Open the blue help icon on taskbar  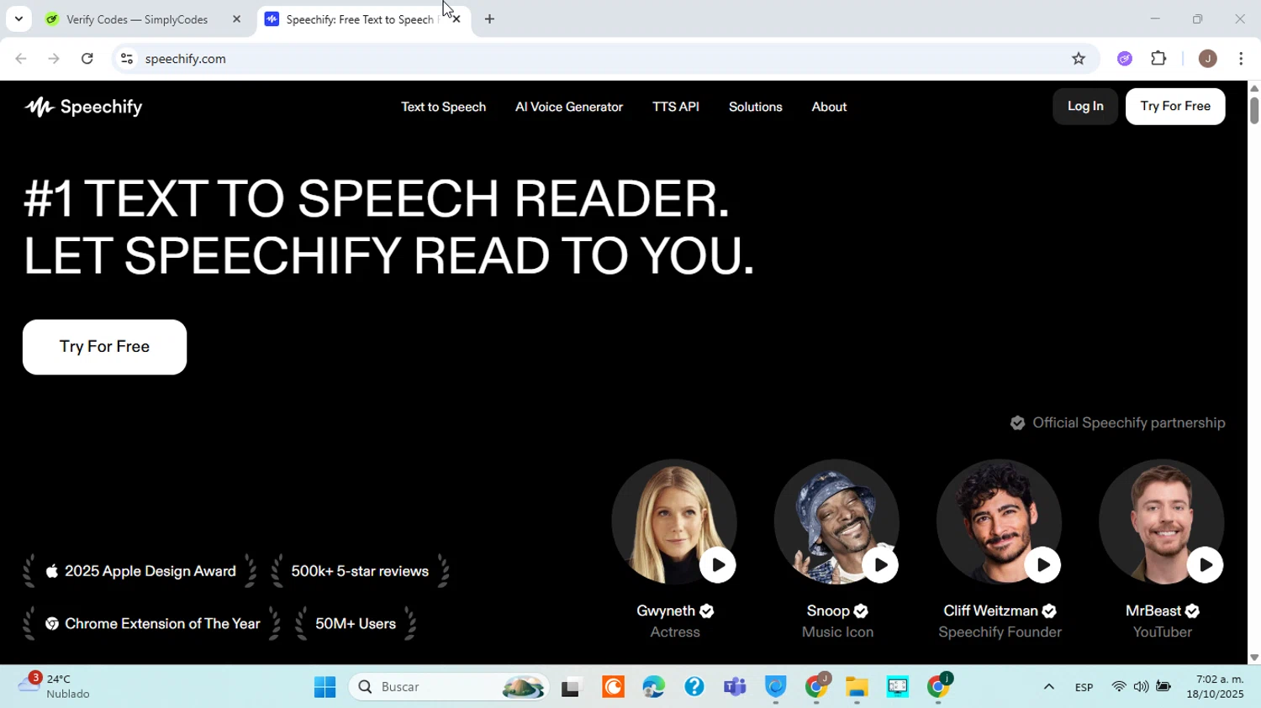coord(694,687)
